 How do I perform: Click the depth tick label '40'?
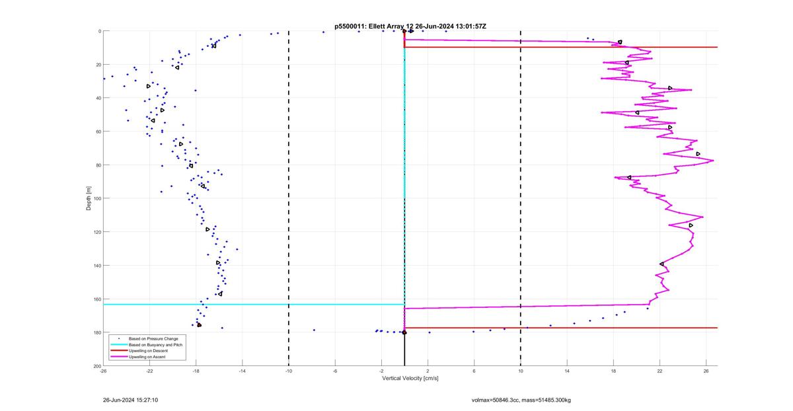98,98
